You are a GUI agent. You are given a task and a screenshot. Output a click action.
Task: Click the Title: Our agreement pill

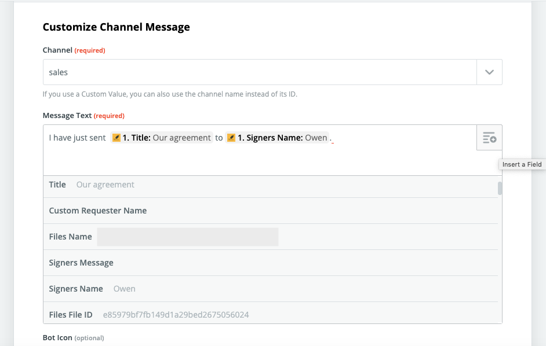[x=162, y=138]
